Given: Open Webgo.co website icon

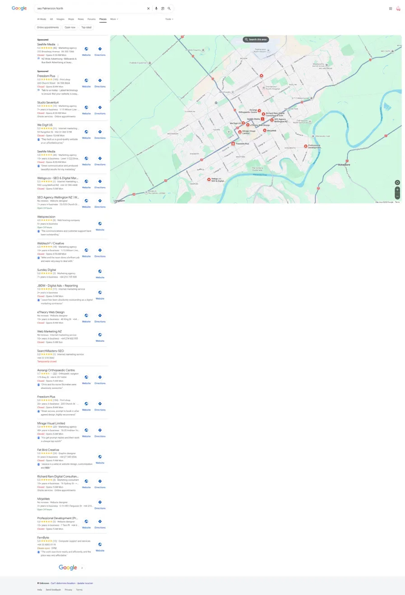Looking at the screenshot, I should click(86, 181).
